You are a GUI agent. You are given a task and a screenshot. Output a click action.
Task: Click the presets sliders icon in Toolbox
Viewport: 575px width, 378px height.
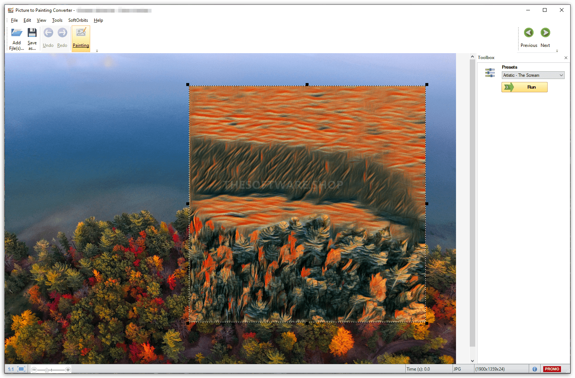pos(490,73)
